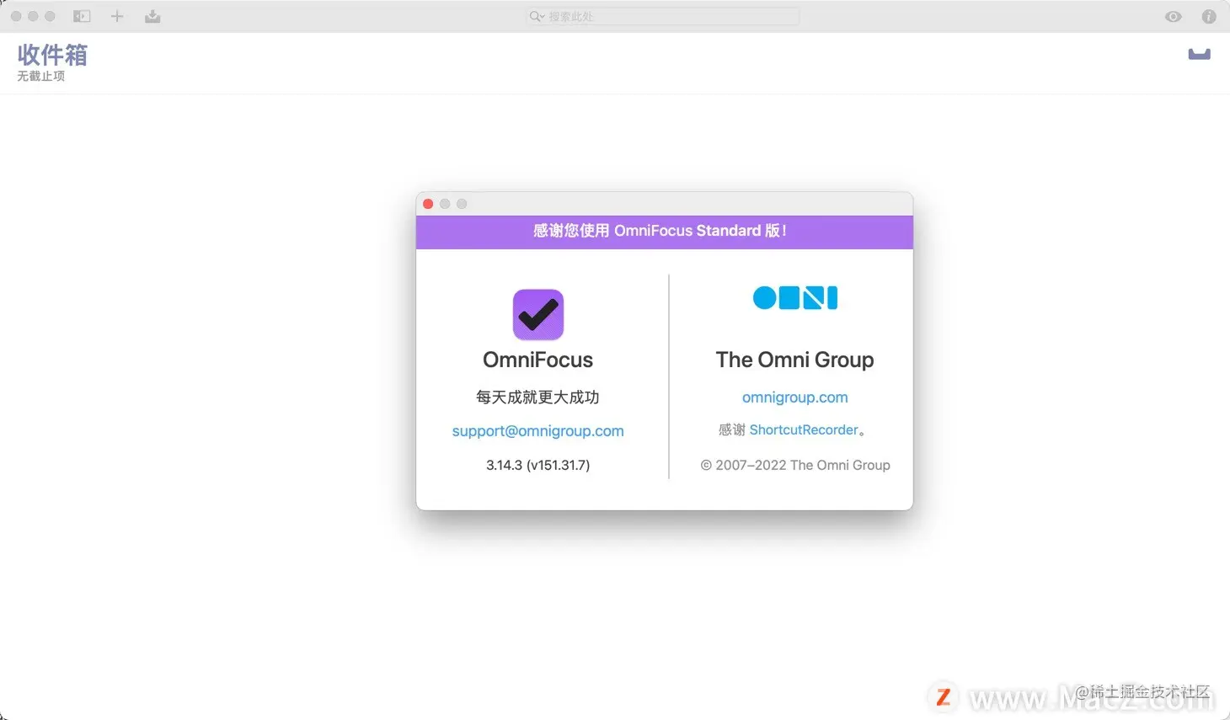Screen dimensions: 1230x720
Task: Click the blue OMNI logo
Action: click(x=795, y=297)
